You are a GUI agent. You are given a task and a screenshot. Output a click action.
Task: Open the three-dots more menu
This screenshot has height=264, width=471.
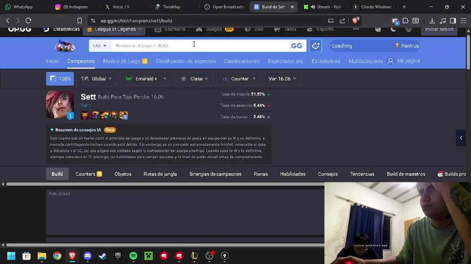point(356,29)
